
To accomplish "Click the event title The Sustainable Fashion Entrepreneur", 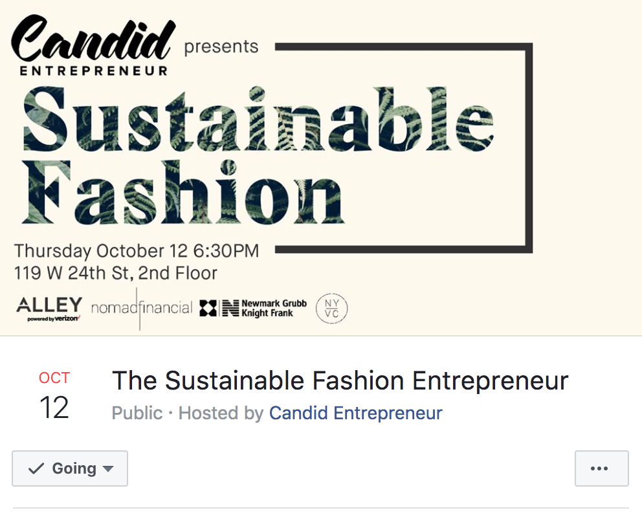I will [x=340, y=381].
